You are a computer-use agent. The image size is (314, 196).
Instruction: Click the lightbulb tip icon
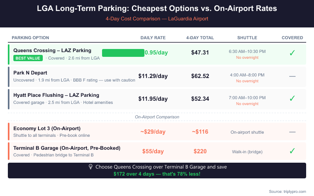91,167
